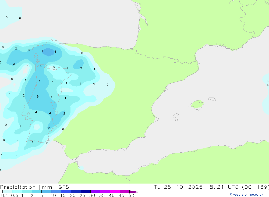Pick the purple legend swatch between 35 and 40
The width and height of the screenshot is (269, 197).
tap(105, 192)
